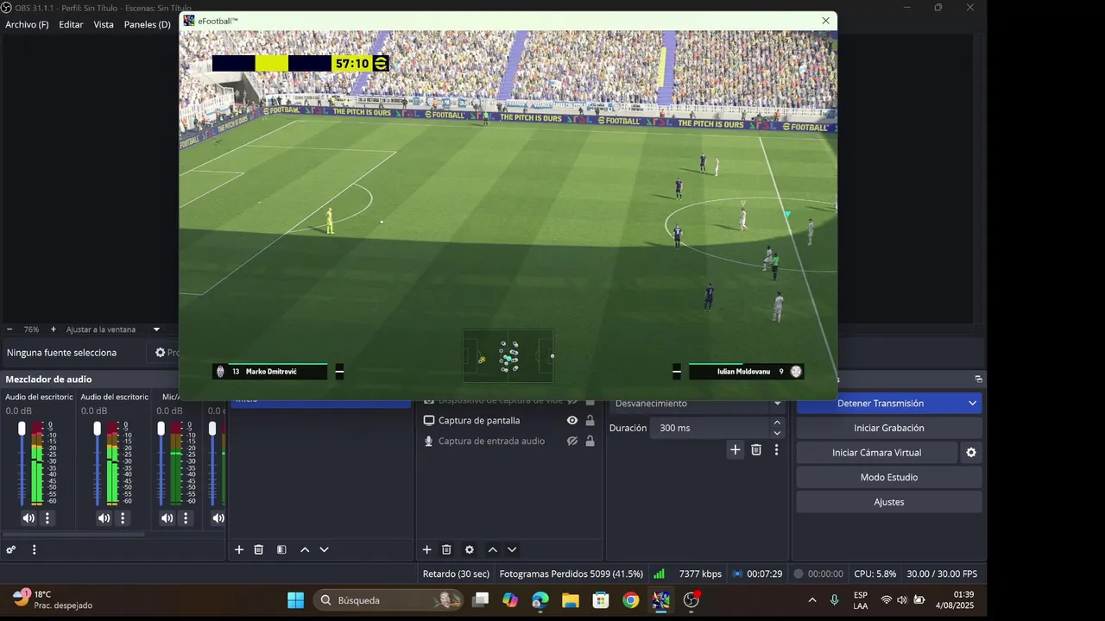Open virtual camera settings gear

[971, 453]
